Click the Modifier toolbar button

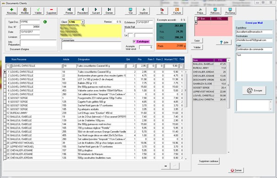(25, 11)
